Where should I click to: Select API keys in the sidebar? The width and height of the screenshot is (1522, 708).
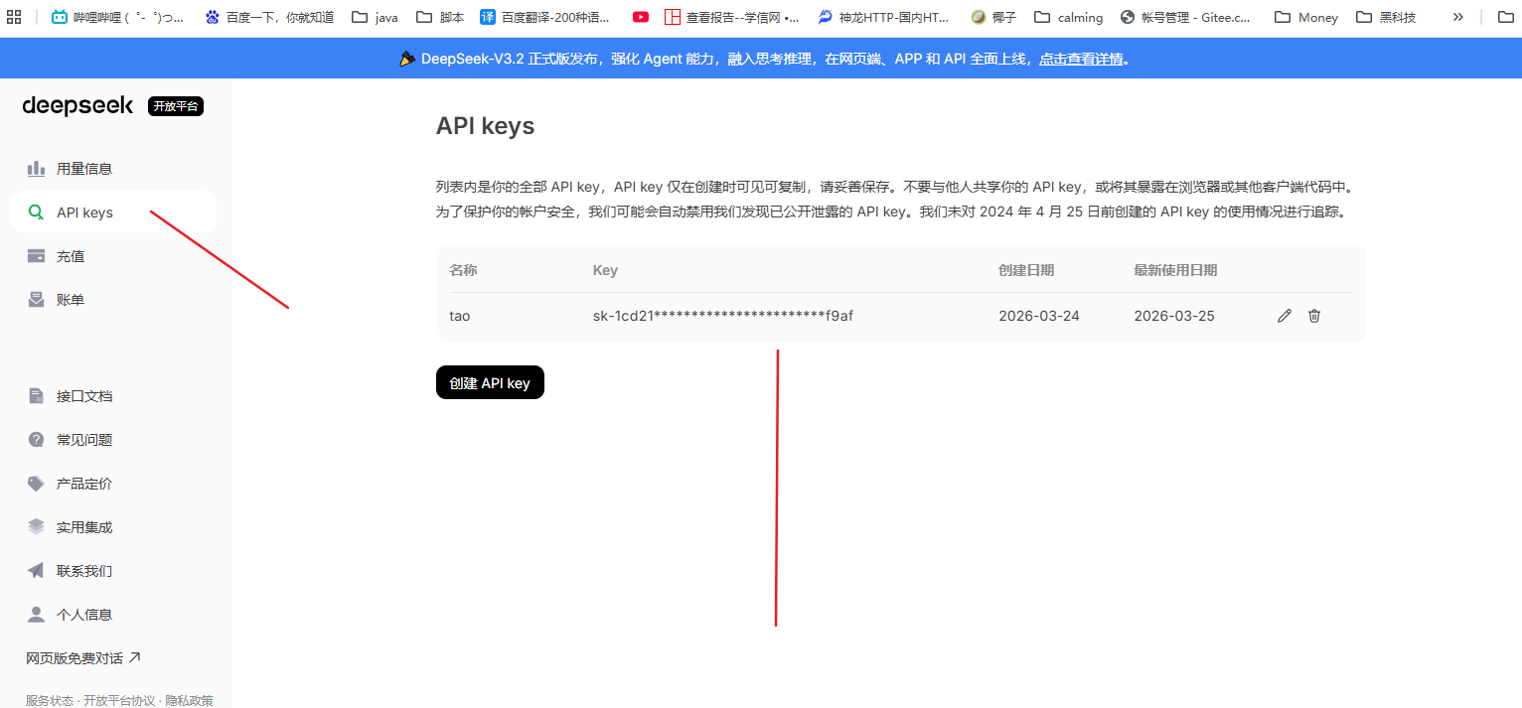[x=112, y=212]
